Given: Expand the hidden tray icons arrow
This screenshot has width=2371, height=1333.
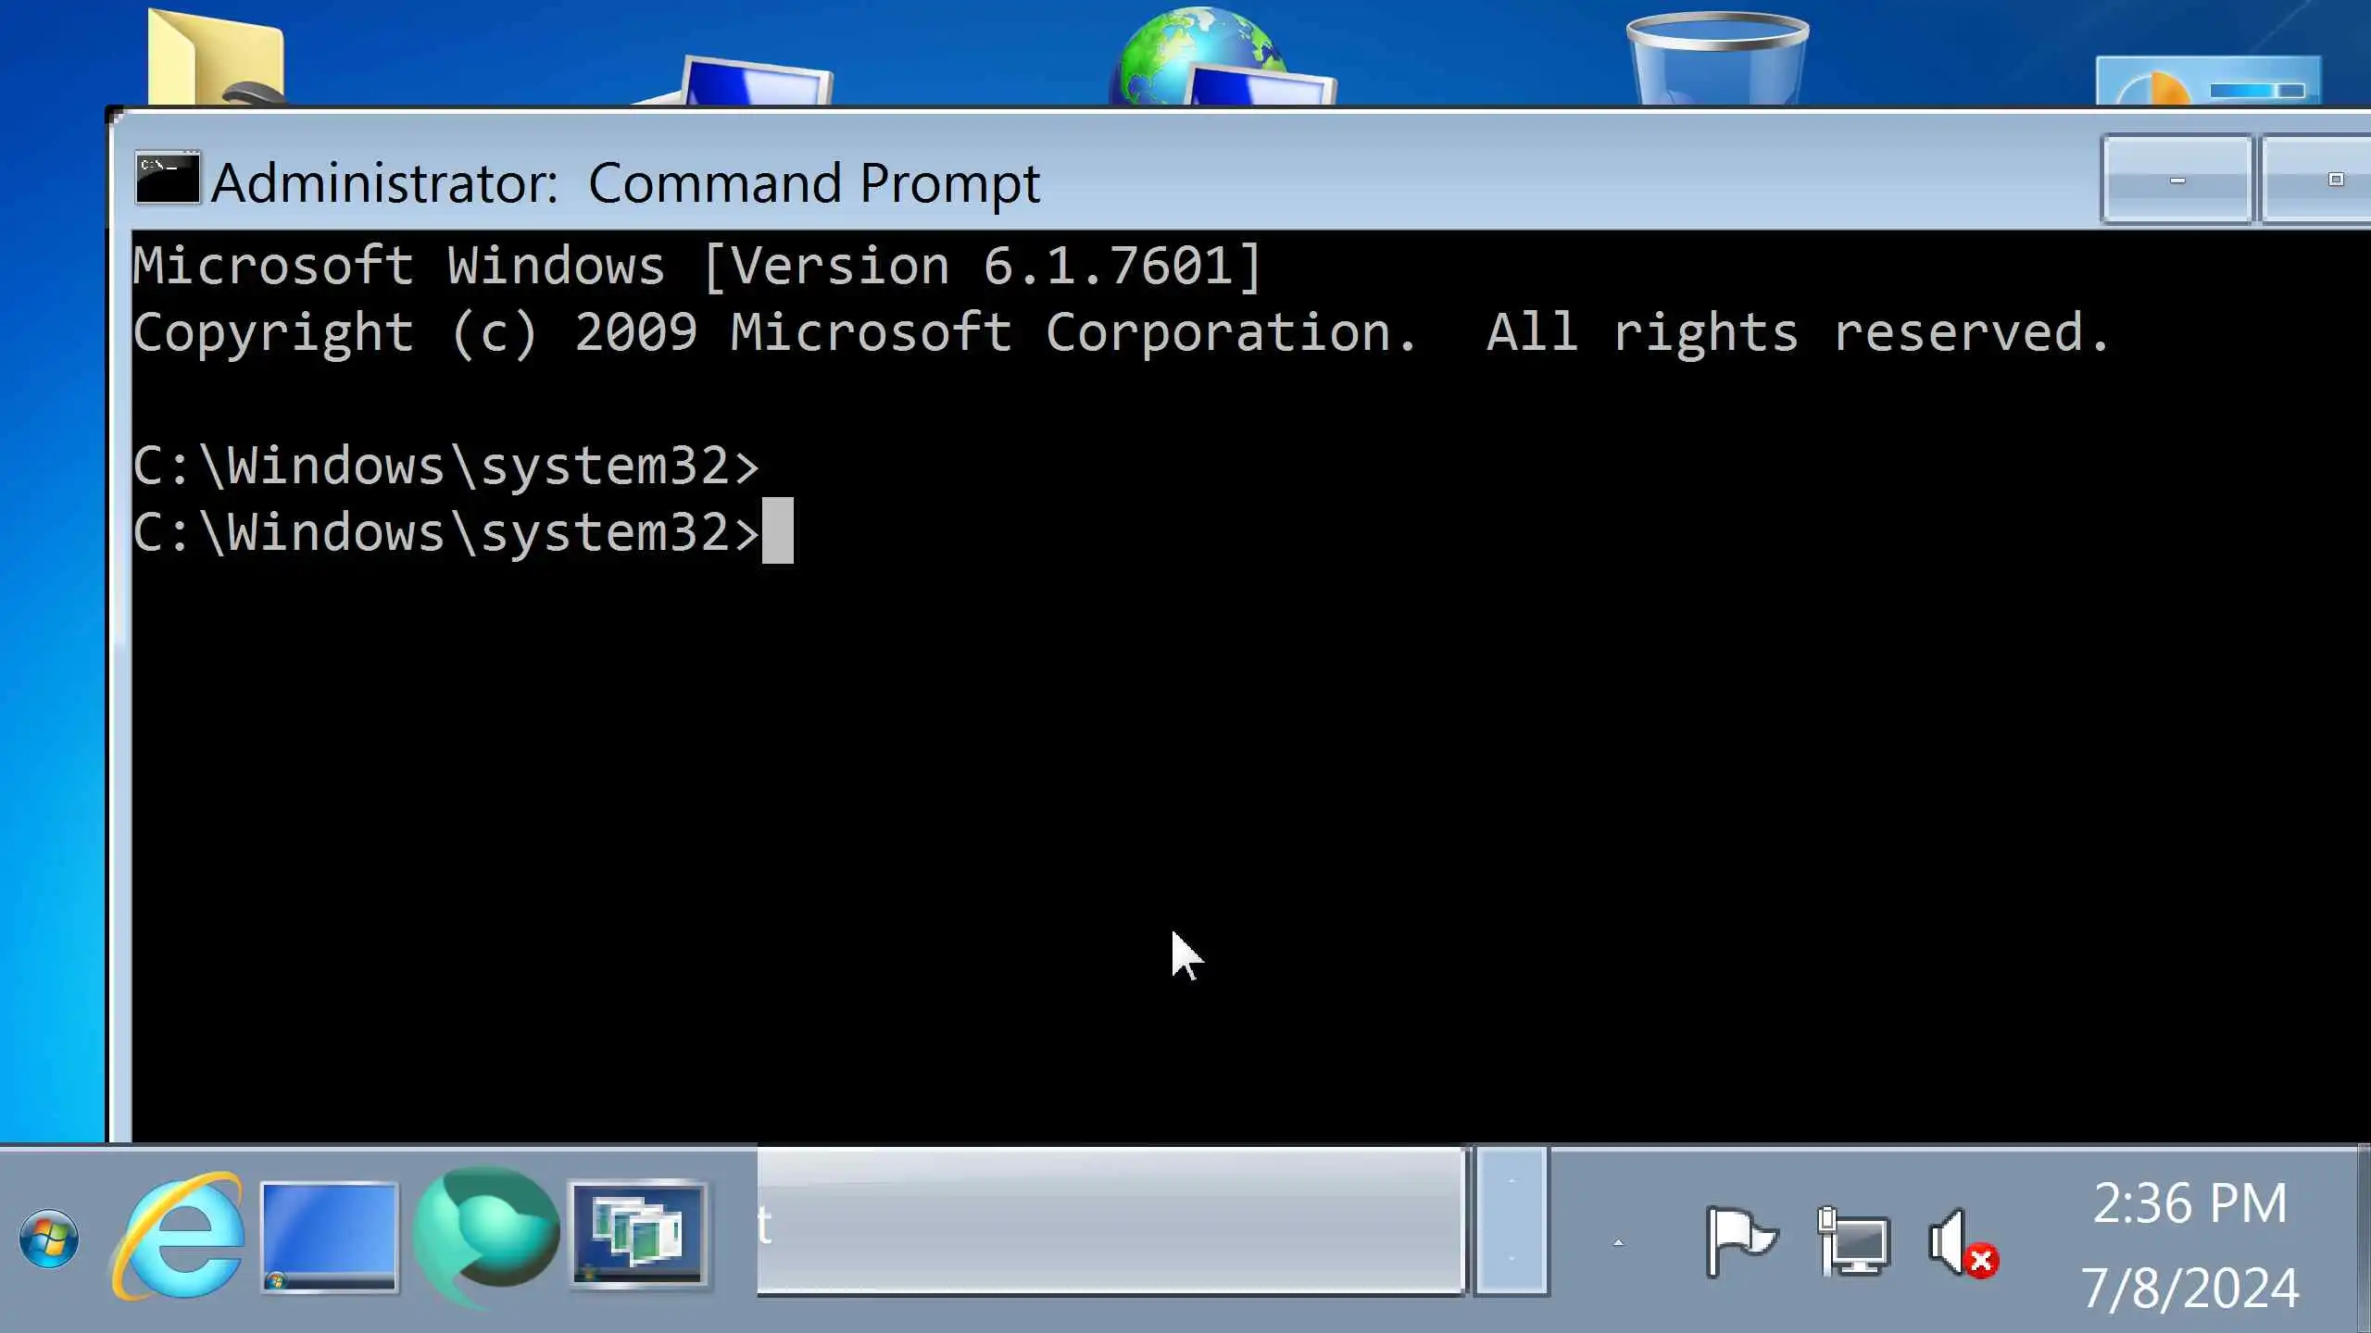Looking at the screenshot, I should point(1618,1243).
